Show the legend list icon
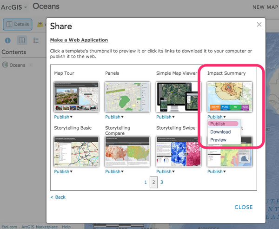Screen dimensions: 279x229 (36, 40)
